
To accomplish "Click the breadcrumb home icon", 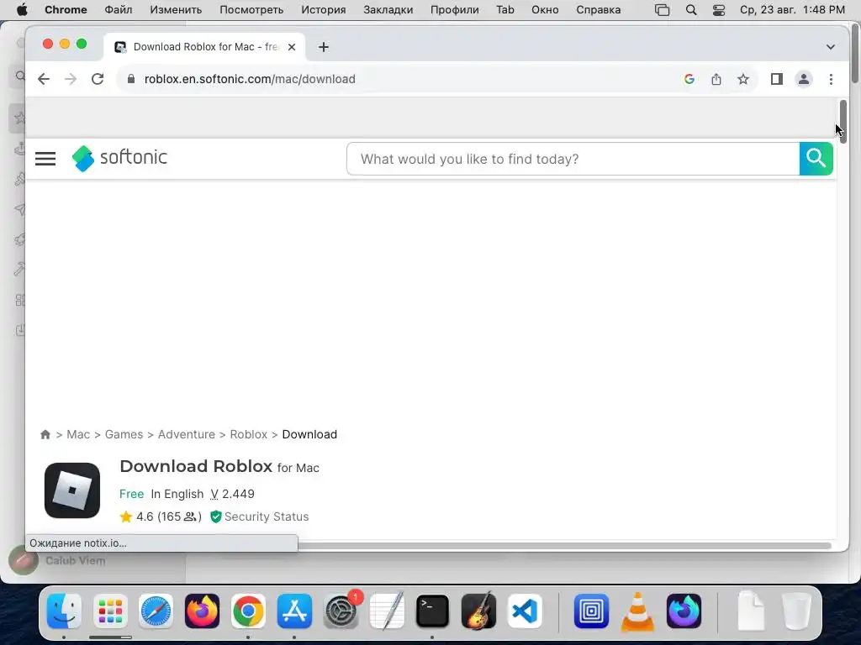I will (45, 434).
